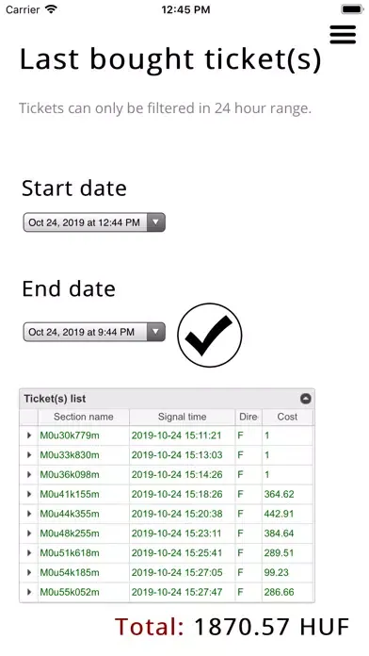Screen dimensions: 369x656
Task: Sort by Signal time column header
Action: pyautogui.click(x=183, y=418)
